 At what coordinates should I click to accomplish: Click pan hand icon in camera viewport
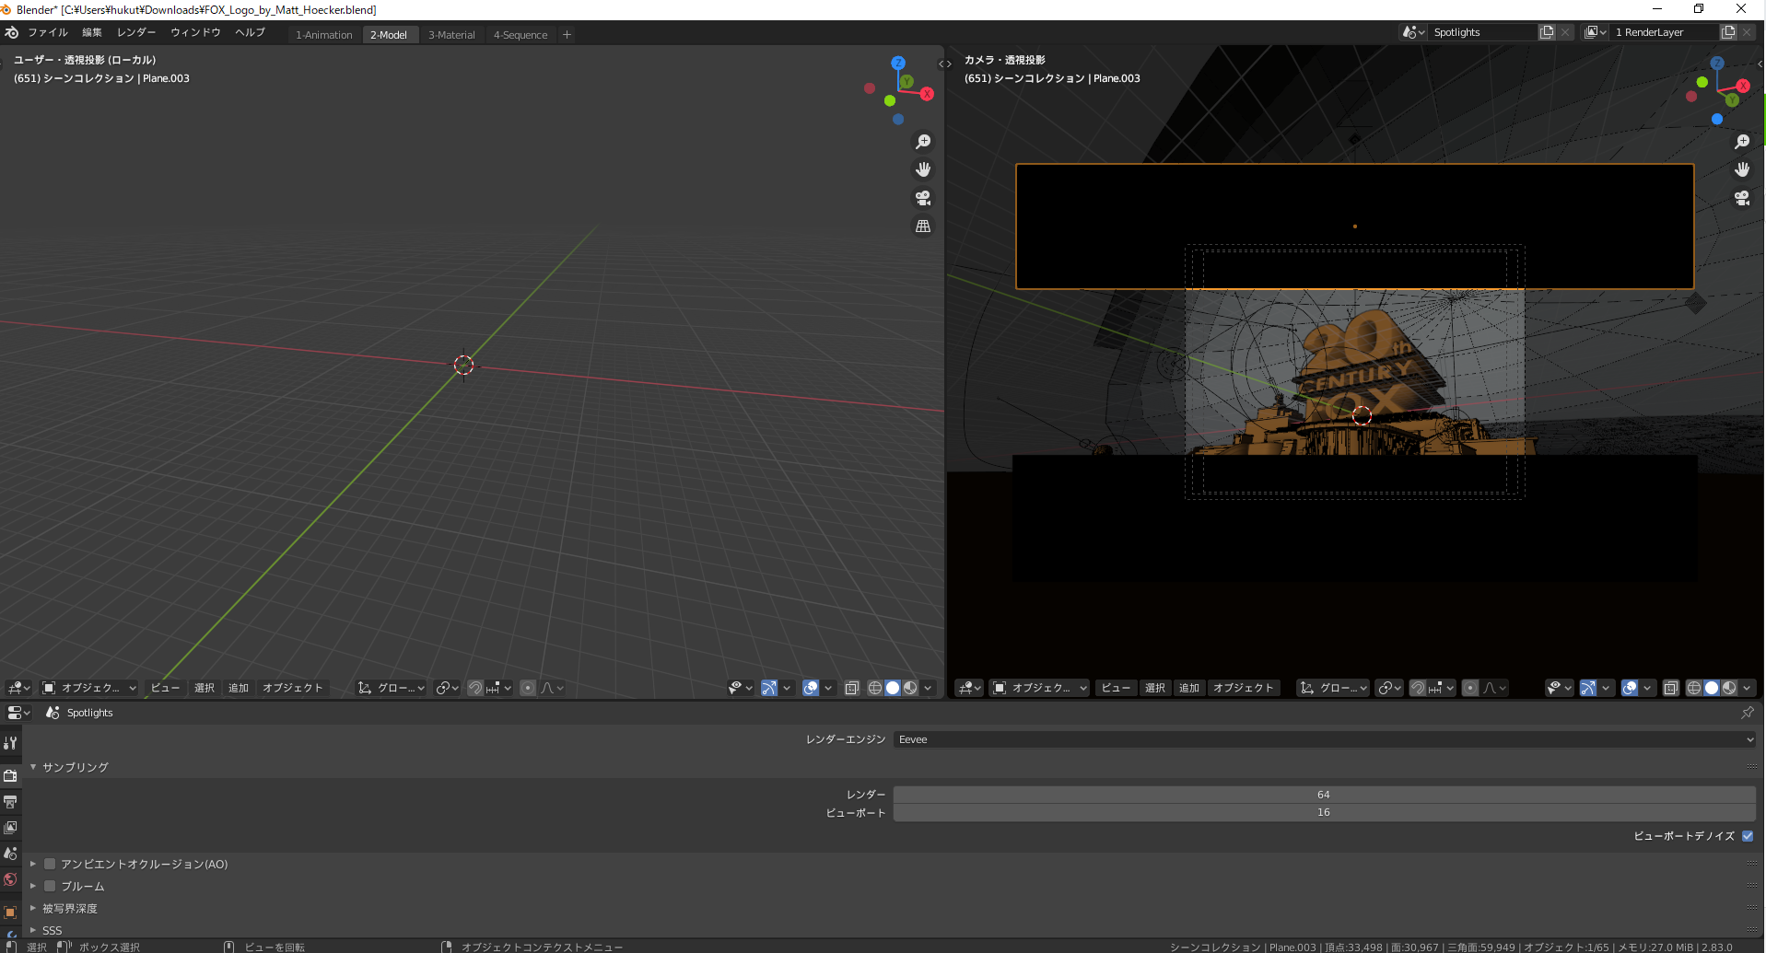(x=1741, y=169)
